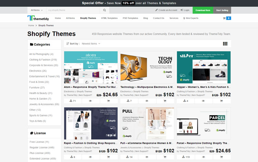This screenshot has height=162, width=258.
Task: Filter by Entertainment & Travel category
Action: [44, 76]
